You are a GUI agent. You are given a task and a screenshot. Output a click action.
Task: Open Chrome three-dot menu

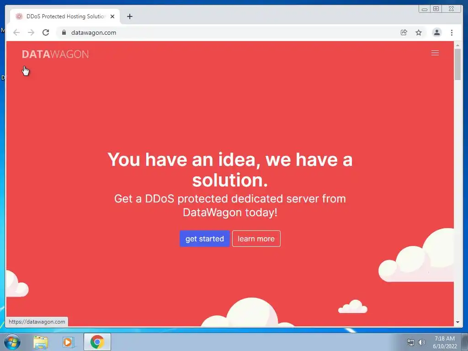point(452,32)
